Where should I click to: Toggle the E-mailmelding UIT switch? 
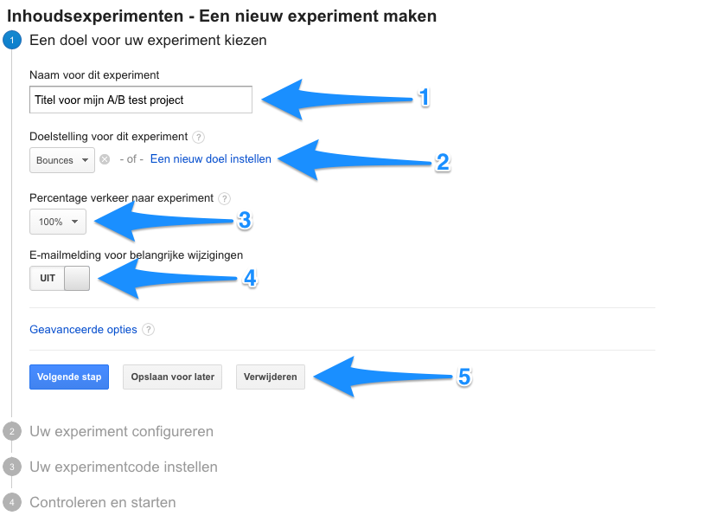60,278
